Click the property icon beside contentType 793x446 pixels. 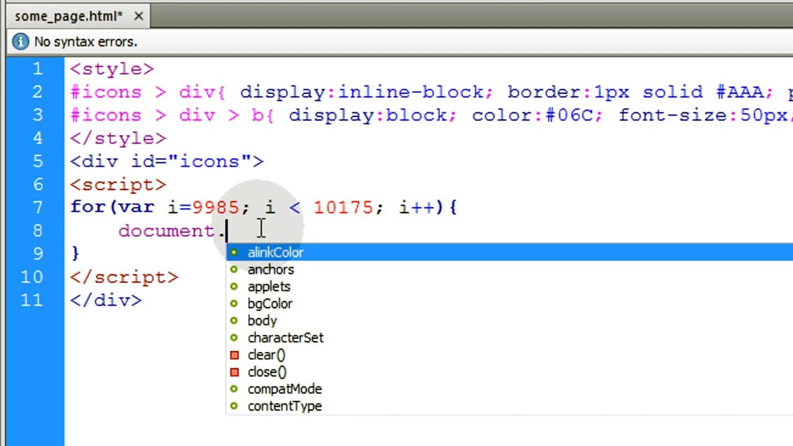click(x=234, y=406)
